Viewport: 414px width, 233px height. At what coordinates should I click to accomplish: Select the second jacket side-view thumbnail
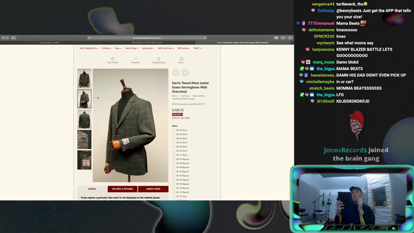84,98
